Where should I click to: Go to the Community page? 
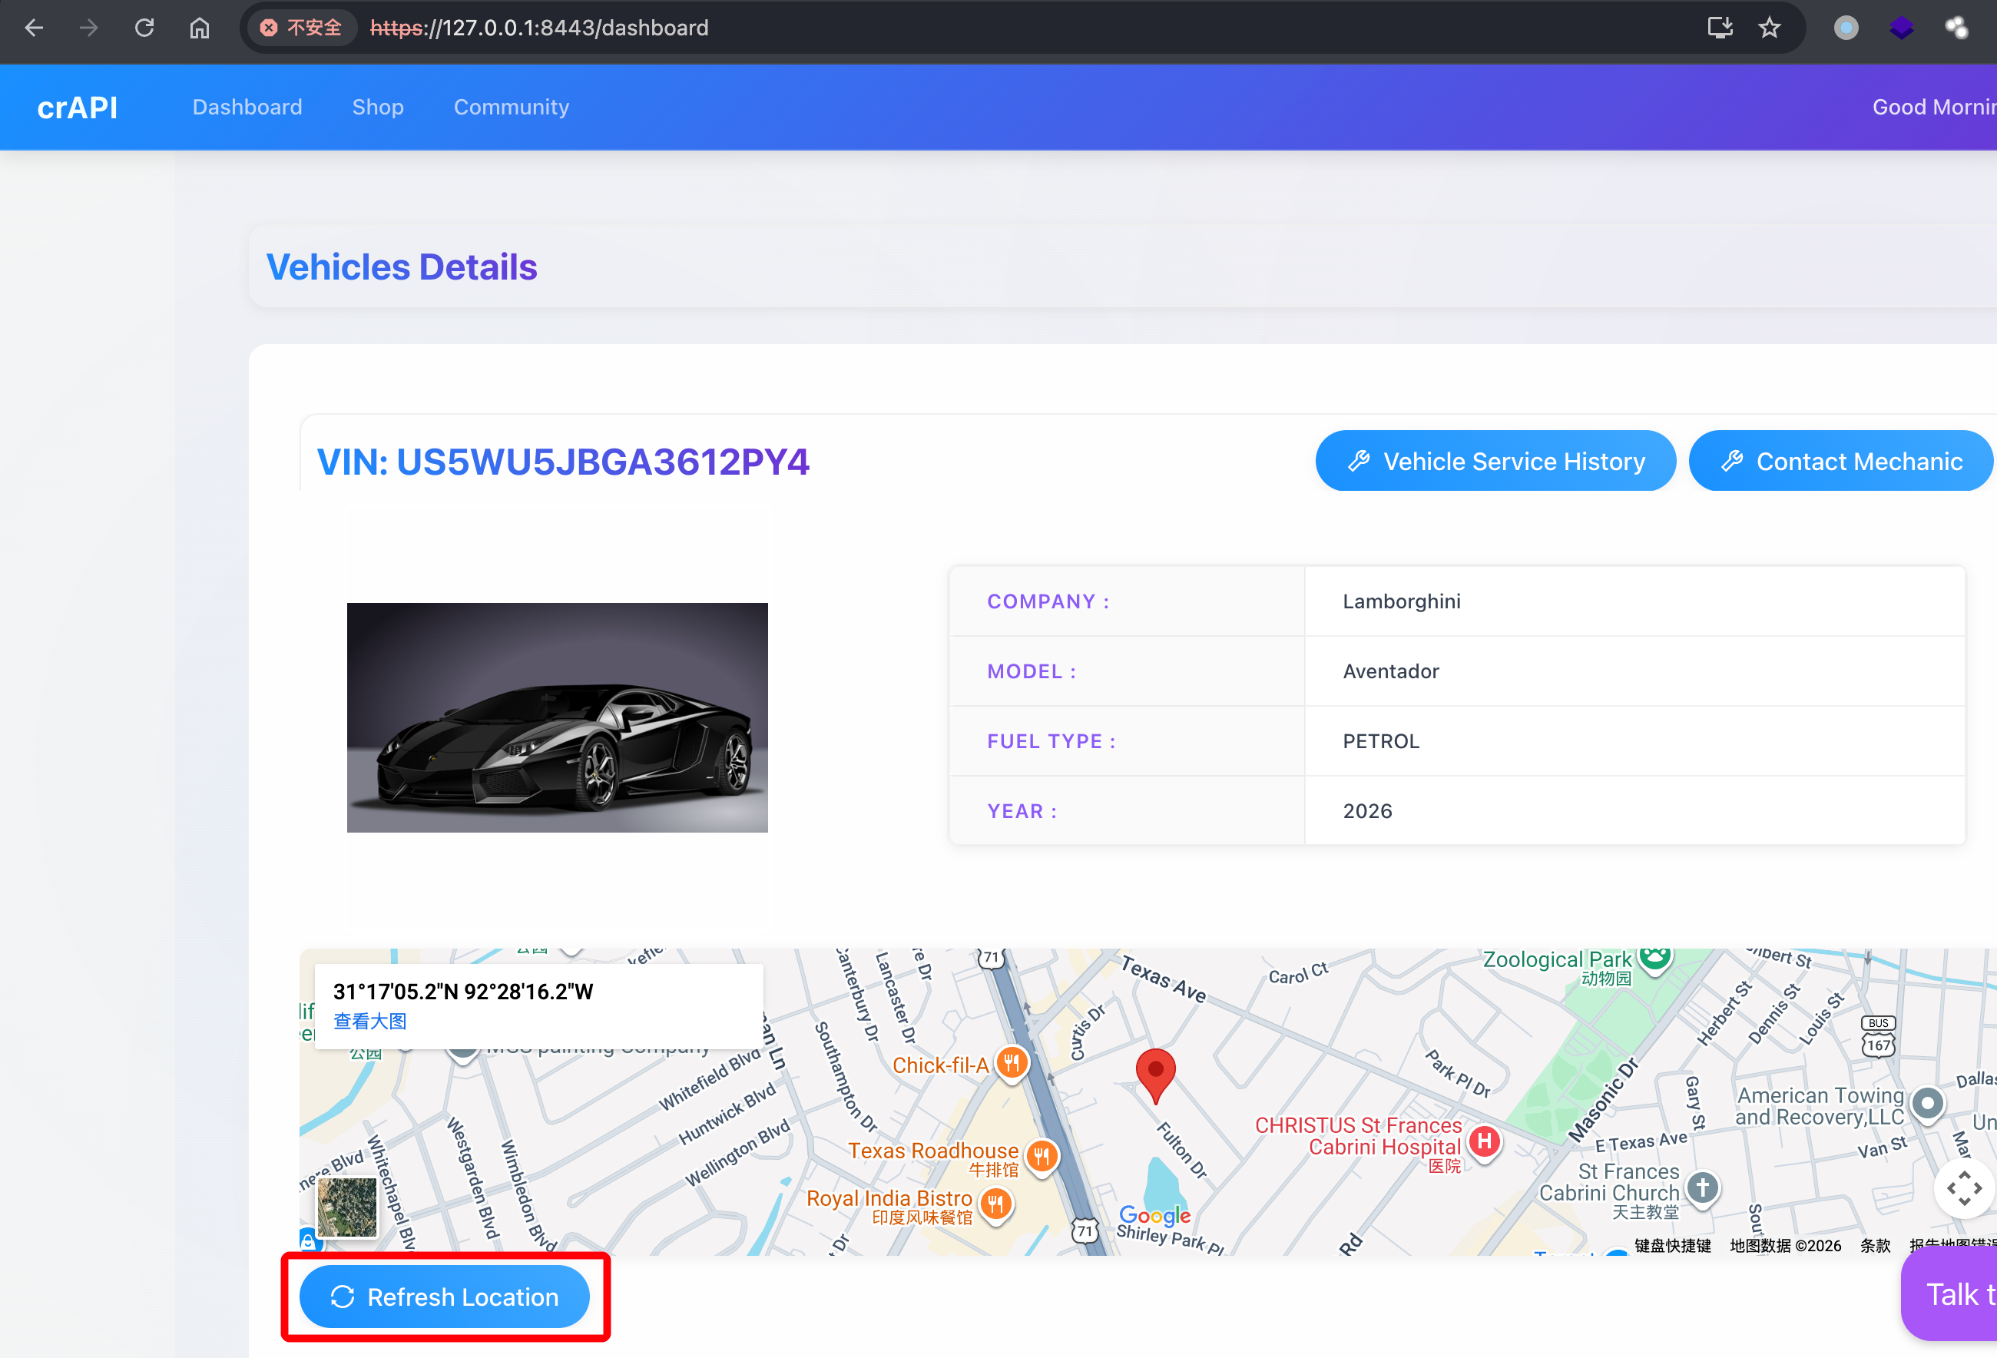(x=512, y=108)
